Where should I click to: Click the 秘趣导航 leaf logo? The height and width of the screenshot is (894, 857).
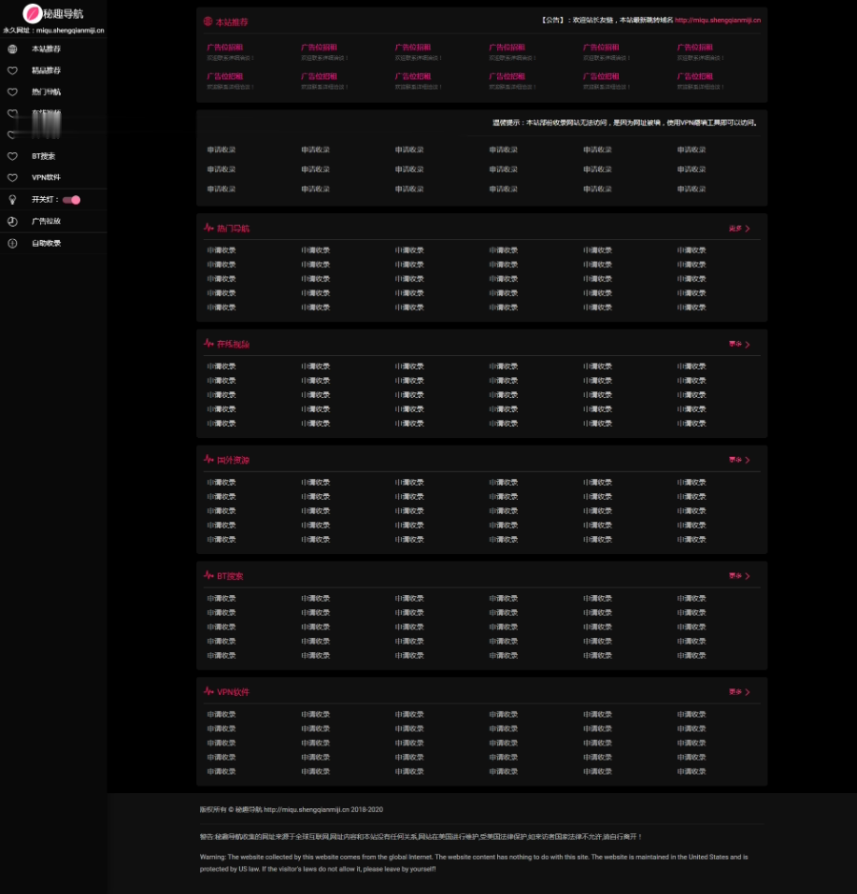click(32, 13)
